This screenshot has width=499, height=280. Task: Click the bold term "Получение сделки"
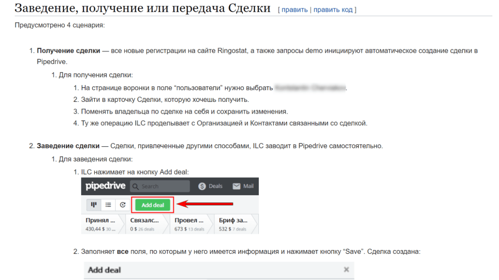(x=69, y=51)
